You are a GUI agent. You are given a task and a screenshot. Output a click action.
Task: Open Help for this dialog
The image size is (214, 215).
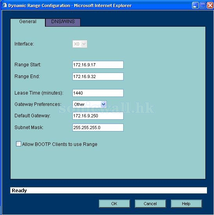pos(186,204)
